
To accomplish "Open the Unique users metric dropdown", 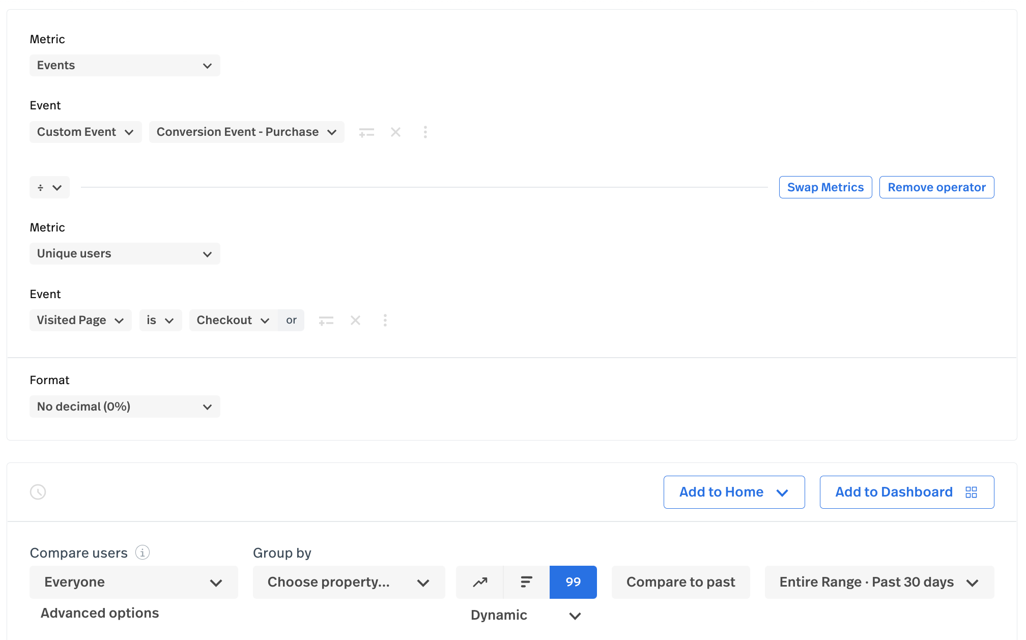I will [x=125, y=254].
